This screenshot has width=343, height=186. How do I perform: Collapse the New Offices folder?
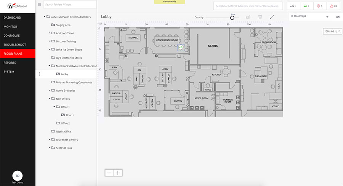coord(49,99)
